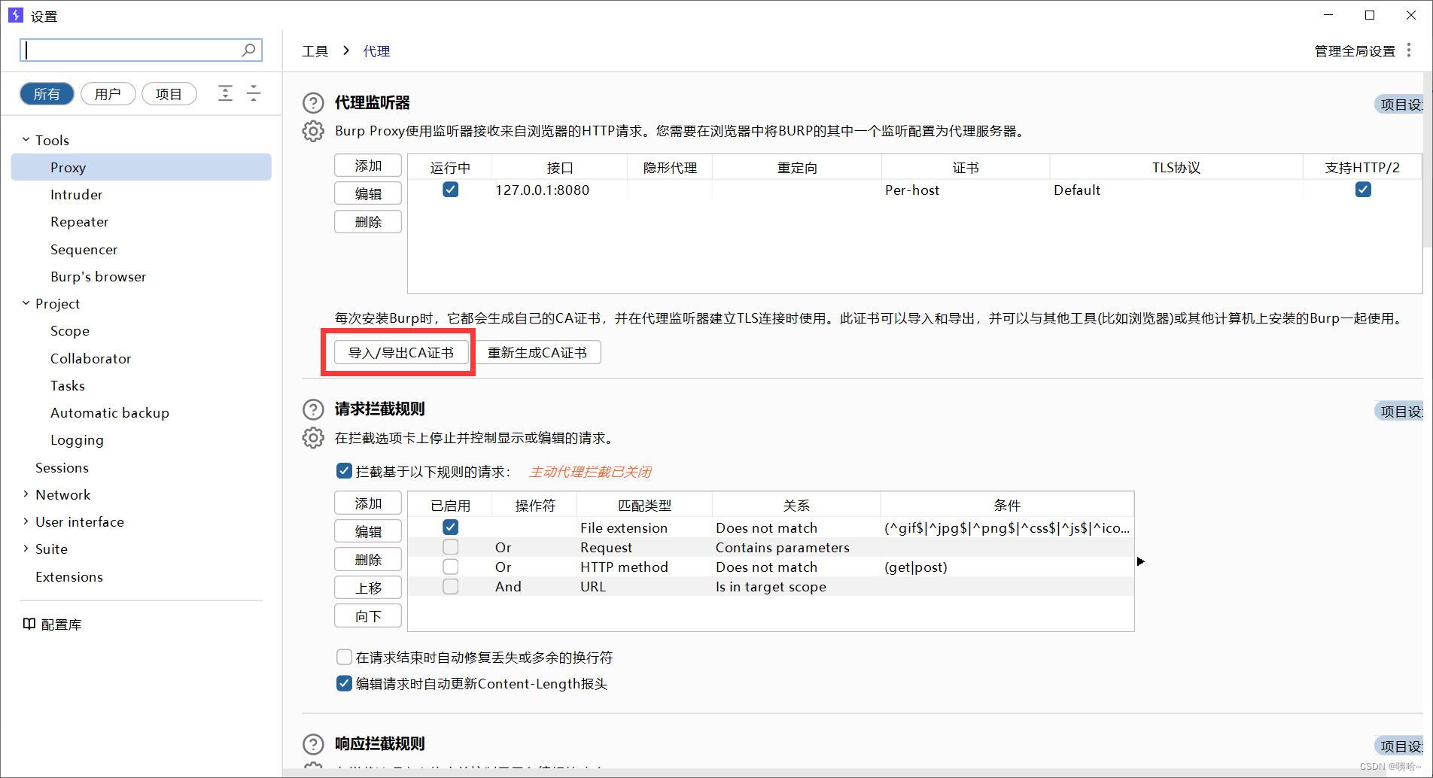
Task: Collapse the Tools tree section
Action: pyautogui.click(x=26, y=140)
